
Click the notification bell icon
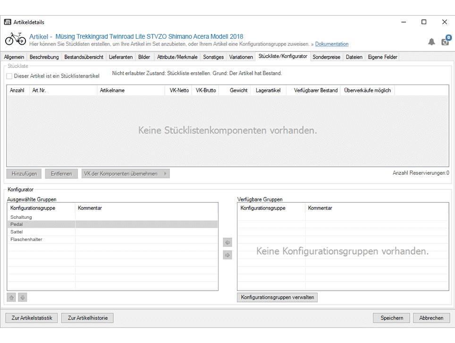(x=431, y=42)
